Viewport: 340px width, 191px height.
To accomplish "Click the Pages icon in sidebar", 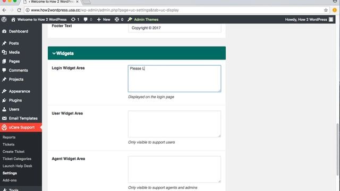I will click(4, 62).
